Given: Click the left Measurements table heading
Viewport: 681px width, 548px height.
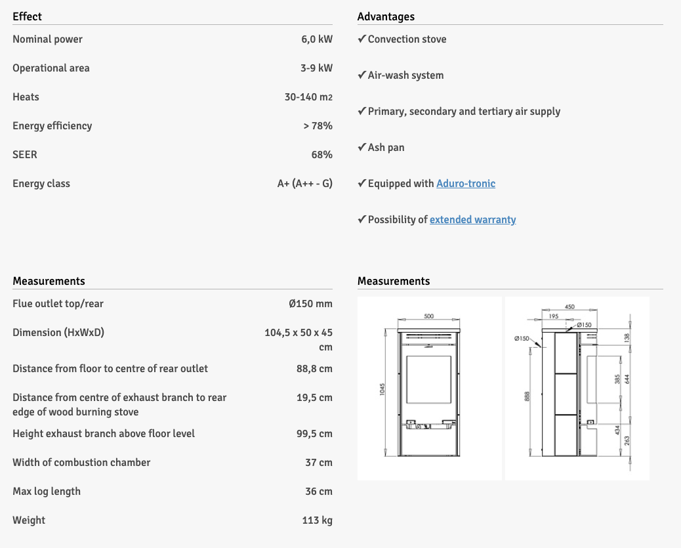Looking at the screenshot, I should tap(49, 281).
